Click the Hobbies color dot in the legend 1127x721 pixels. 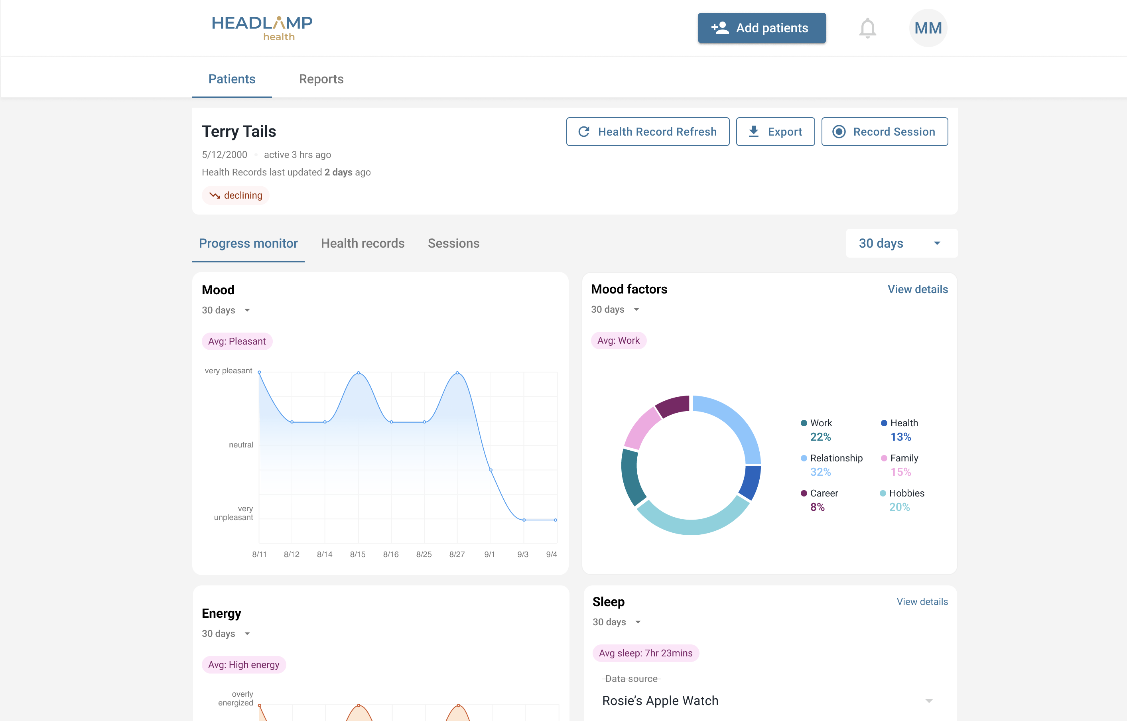[x=883, y=493]
